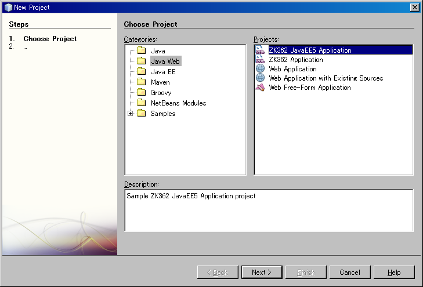Click the Projects label
Viewport: 423px width, 287px height.
[266, 39]
